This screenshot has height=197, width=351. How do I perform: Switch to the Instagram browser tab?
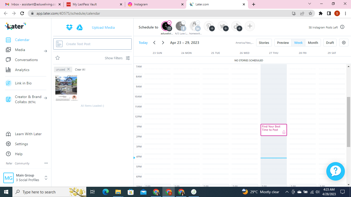pos(156,4)
